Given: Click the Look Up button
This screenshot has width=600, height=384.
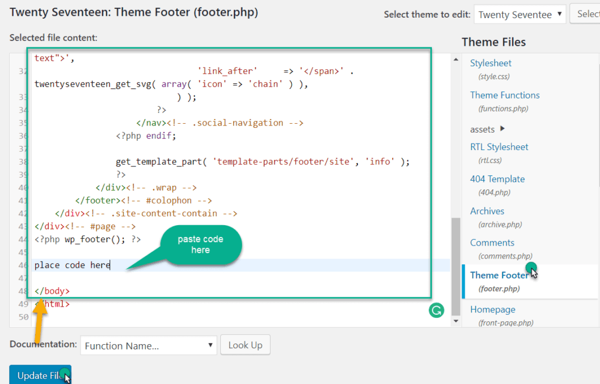Looking at the screenshot, I should [246, 345].
